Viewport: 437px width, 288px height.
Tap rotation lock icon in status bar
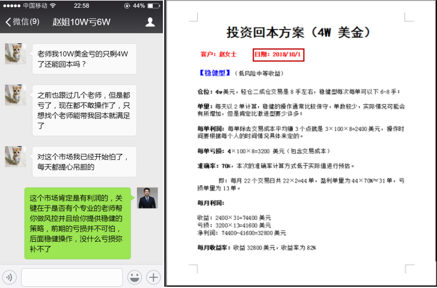127,5
